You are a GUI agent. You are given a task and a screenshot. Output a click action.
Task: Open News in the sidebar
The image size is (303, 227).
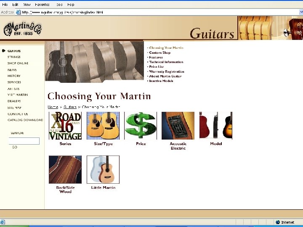click(x=12, y=70)
